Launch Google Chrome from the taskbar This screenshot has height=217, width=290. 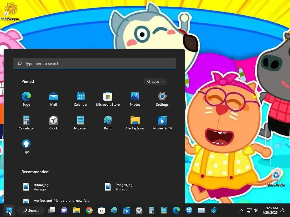(89, 210)
